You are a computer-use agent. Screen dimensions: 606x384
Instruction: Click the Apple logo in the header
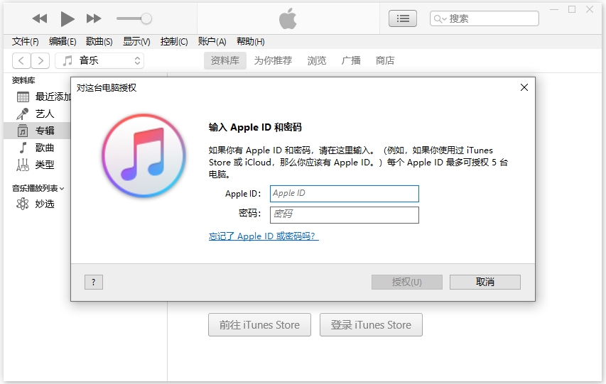coord(288,18)
